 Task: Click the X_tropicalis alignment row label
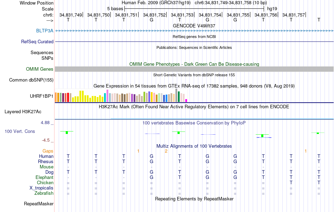[x=41, y=188]
